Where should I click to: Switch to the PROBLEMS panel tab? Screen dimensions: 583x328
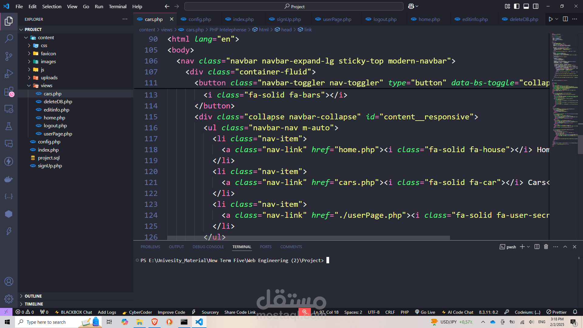click(150, 247)
